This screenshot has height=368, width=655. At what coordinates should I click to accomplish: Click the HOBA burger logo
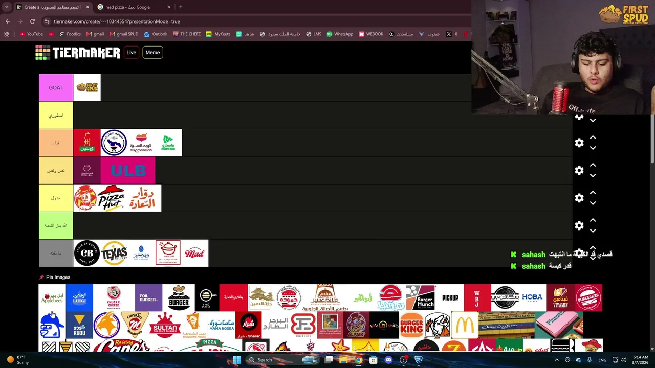pyautogui.click(x=532, y=297)
